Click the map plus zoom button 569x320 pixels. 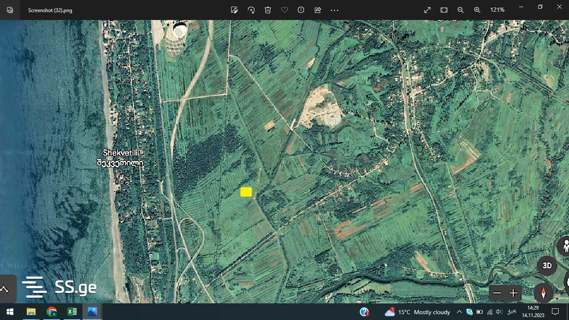(x=513, y=293)
